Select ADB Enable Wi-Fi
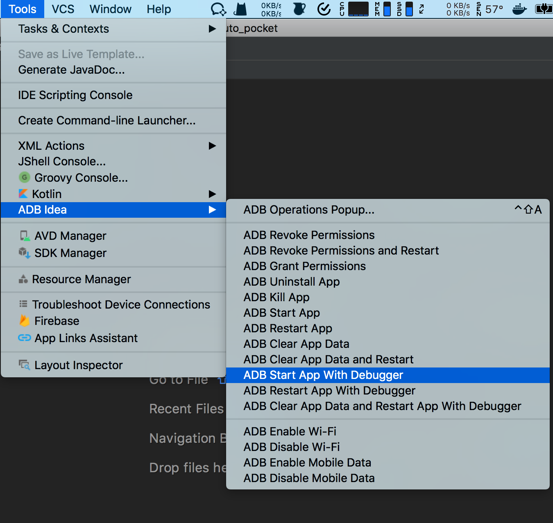Viewport: 553px width, 523px height. click(290, 432)
